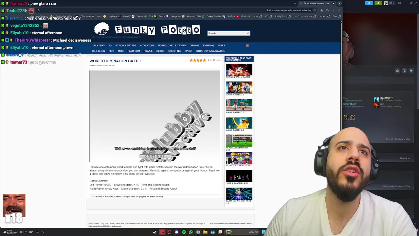Open the YouTube bookmark
The image size is (419, 236).
(233, 16)
